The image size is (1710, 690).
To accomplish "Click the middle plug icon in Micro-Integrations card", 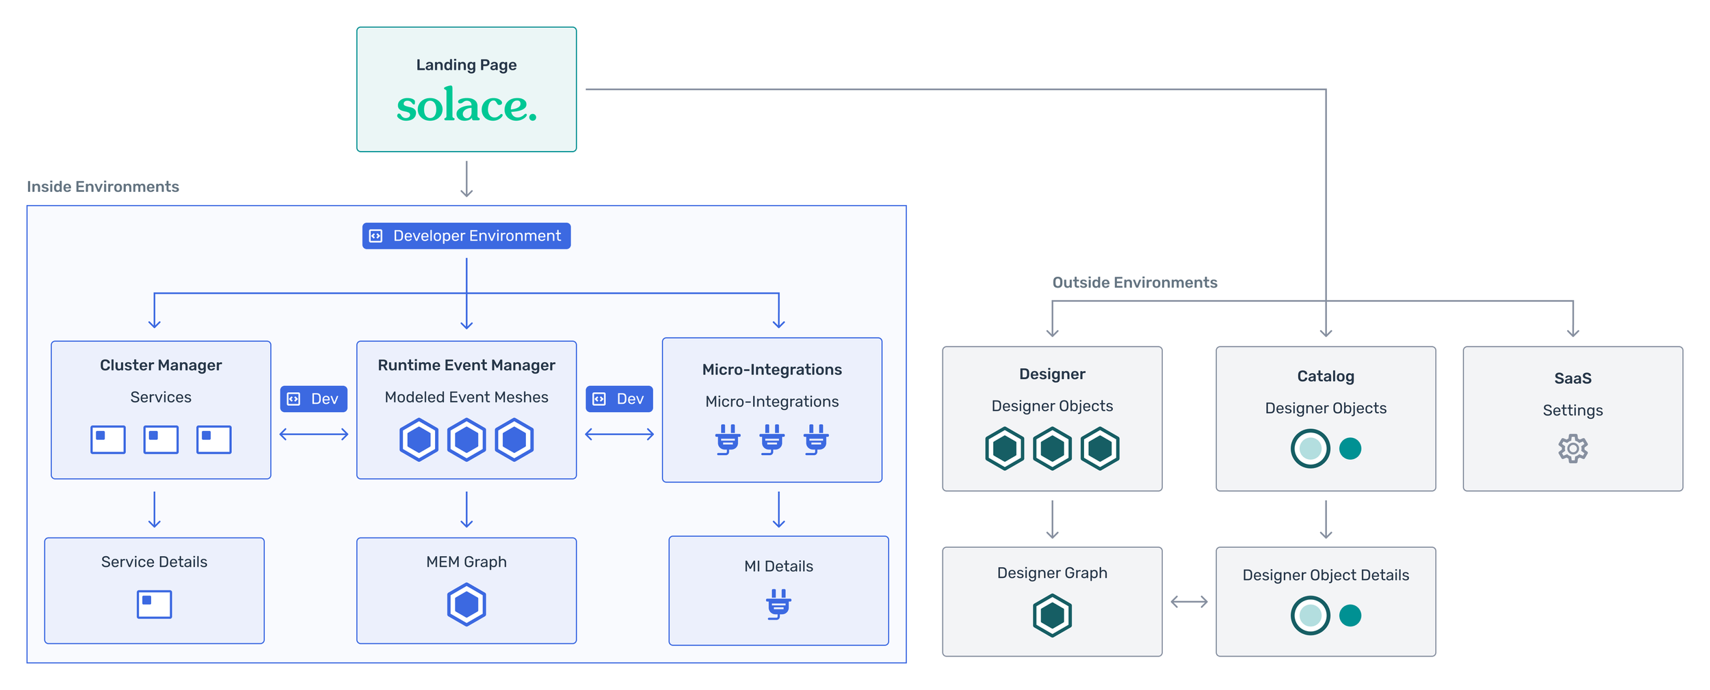I will point(772,440).
